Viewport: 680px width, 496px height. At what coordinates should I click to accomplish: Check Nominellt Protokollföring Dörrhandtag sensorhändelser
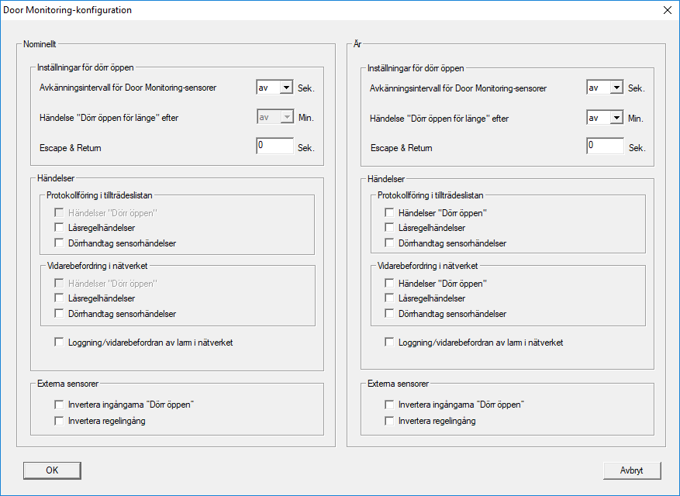59,243
